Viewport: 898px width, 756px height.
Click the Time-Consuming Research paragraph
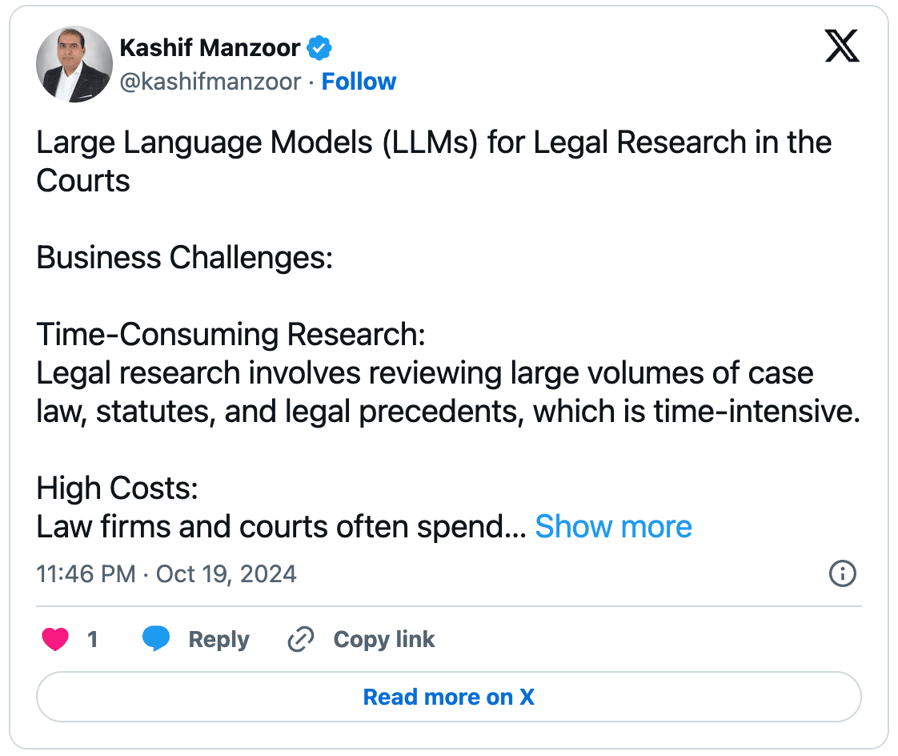pos(448,372)
